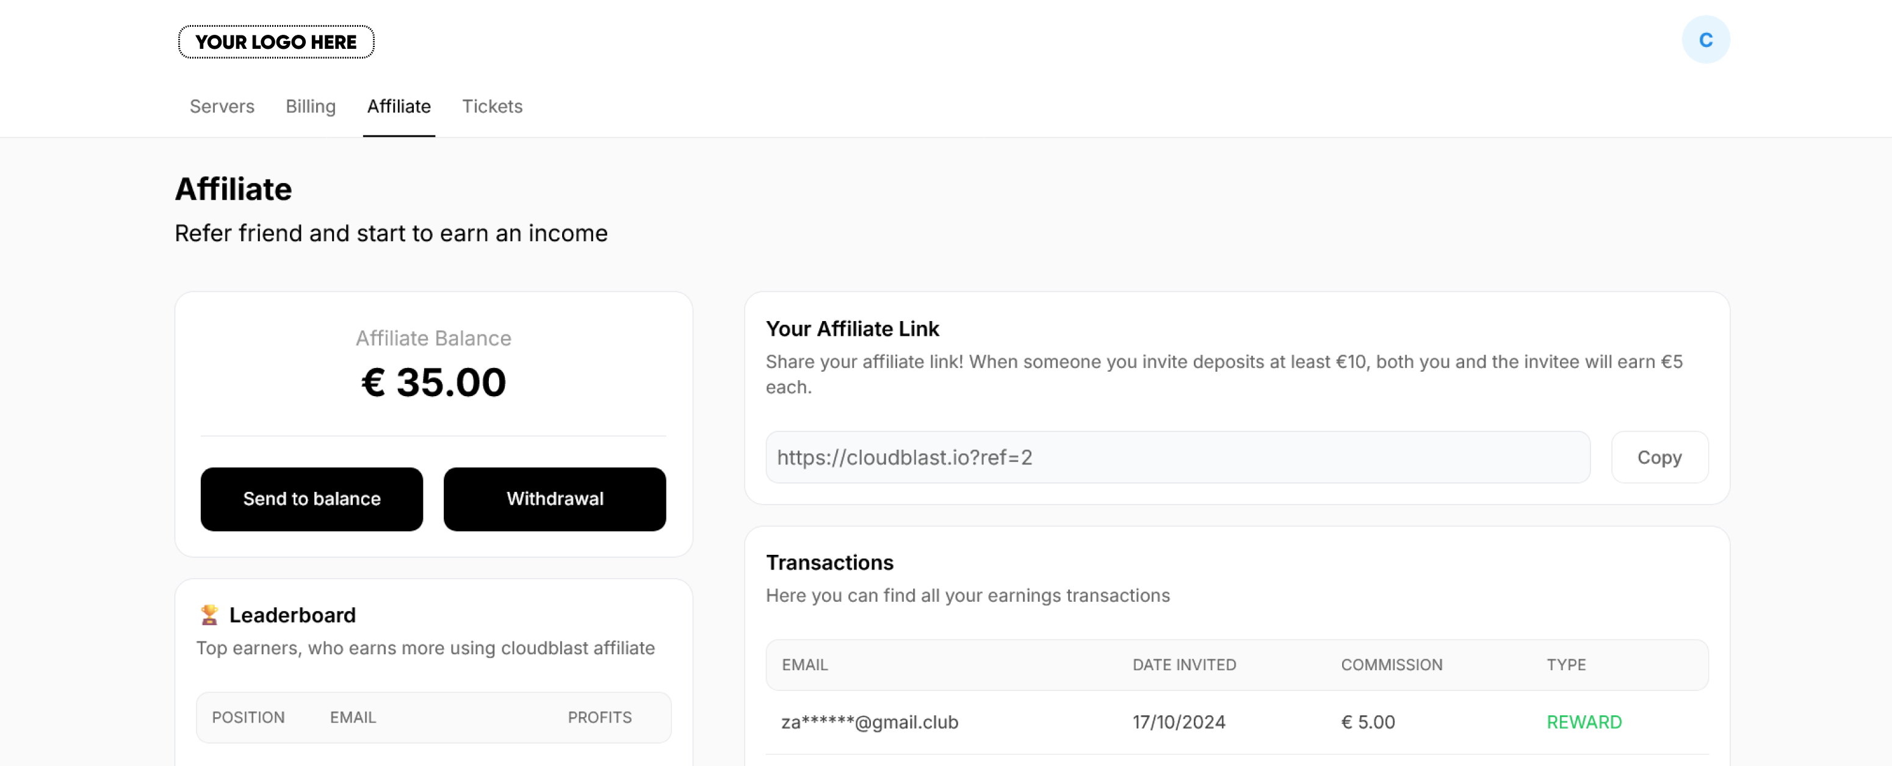Screen dimensions: 1892x766
Task: Click the POSITION column header in Leaderboard
Action: point(248,718)
